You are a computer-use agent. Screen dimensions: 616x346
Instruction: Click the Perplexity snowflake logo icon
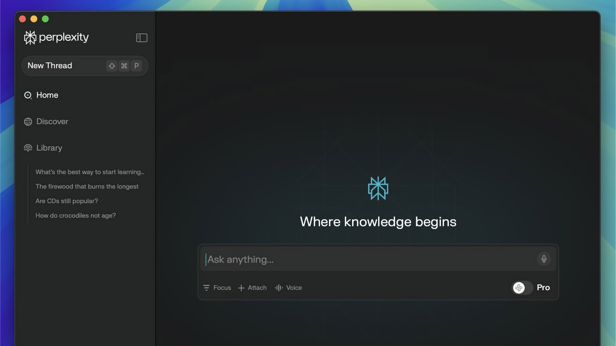tap(30, 37)
